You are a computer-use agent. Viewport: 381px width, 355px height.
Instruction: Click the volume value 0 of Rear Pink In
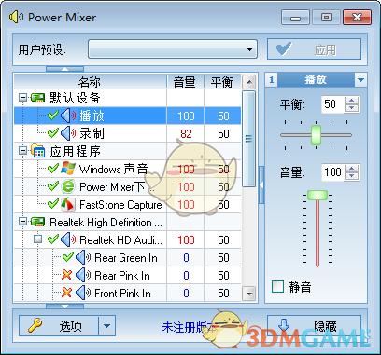[186, 276]
